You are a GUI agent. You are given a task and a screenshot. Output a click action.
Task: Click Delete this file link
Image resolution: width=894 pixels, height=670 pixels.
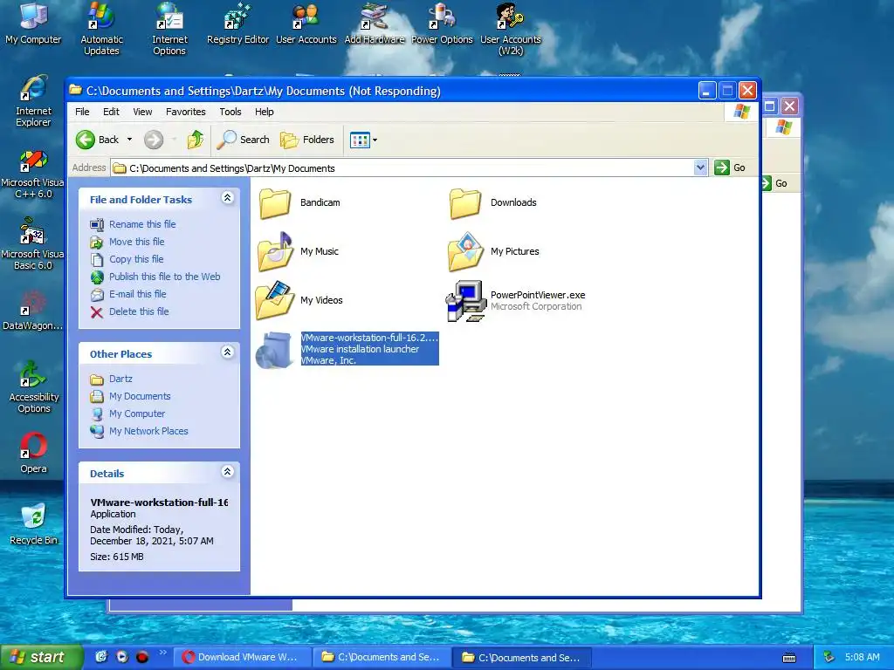(x=139, y=311)
